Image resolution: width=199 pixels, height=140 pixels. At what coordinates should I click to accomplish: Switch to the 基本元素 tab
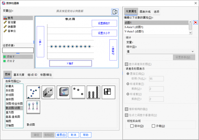pyautogui.click(x=19, y=75)
